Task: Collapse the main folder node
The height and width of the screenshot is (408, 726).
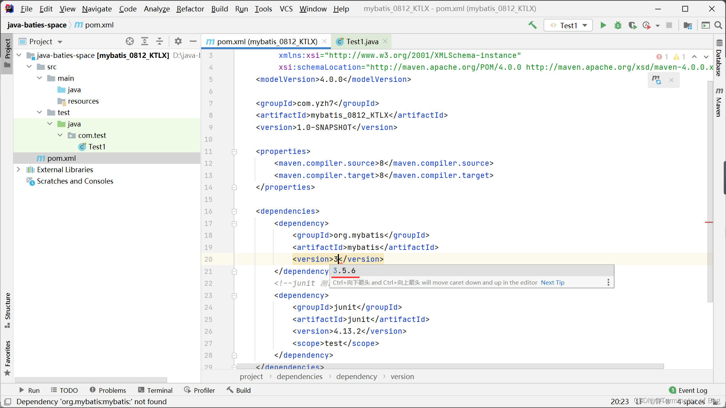Action: coord(39,78)
